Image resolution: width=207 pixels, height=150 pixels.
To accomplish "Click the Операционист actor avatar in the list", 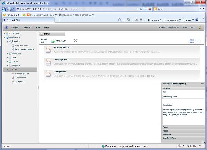I will click(48, 62).
